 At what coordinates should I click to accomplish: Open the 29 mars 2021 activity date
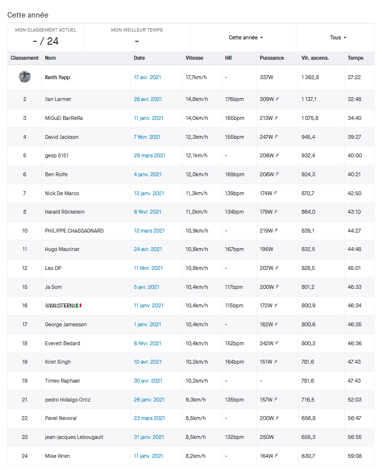click(150, 155)
